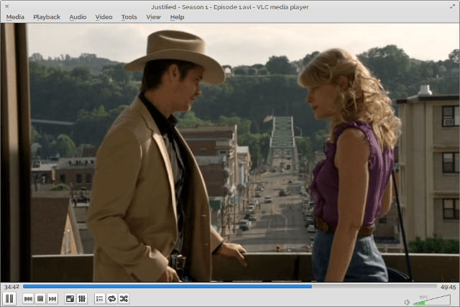Pause playback with the pause button

click(x=9, y=299)
